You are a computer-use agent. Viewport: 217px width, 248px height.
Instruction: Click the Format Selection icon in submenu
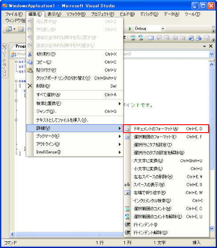point(127,137)
